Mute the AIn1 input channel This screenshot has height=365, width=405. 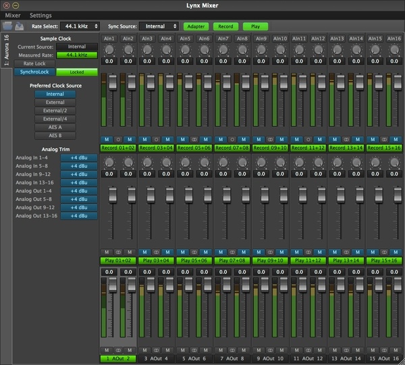click(108, 139)
